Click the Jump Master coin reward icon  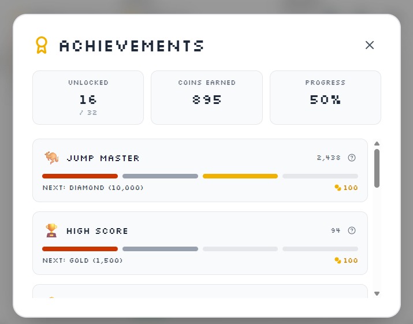pos(338,188)
